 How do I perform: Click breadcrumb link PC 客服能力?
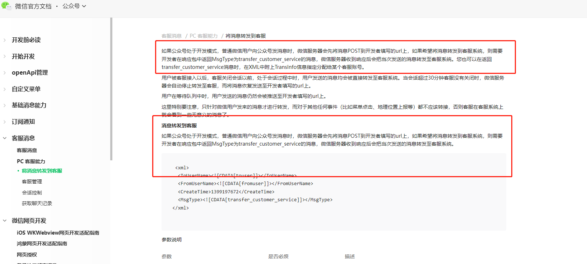(204, 36)
